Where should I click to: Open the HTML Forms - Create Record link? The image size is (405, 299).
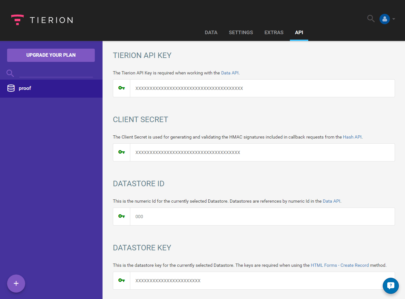[340, 265]
